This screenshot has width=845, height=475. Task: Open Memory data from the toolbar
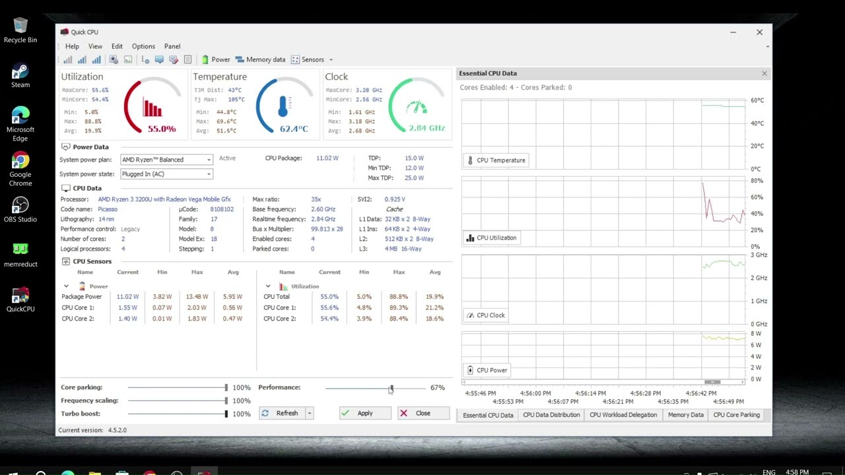[x=260, y=59]
